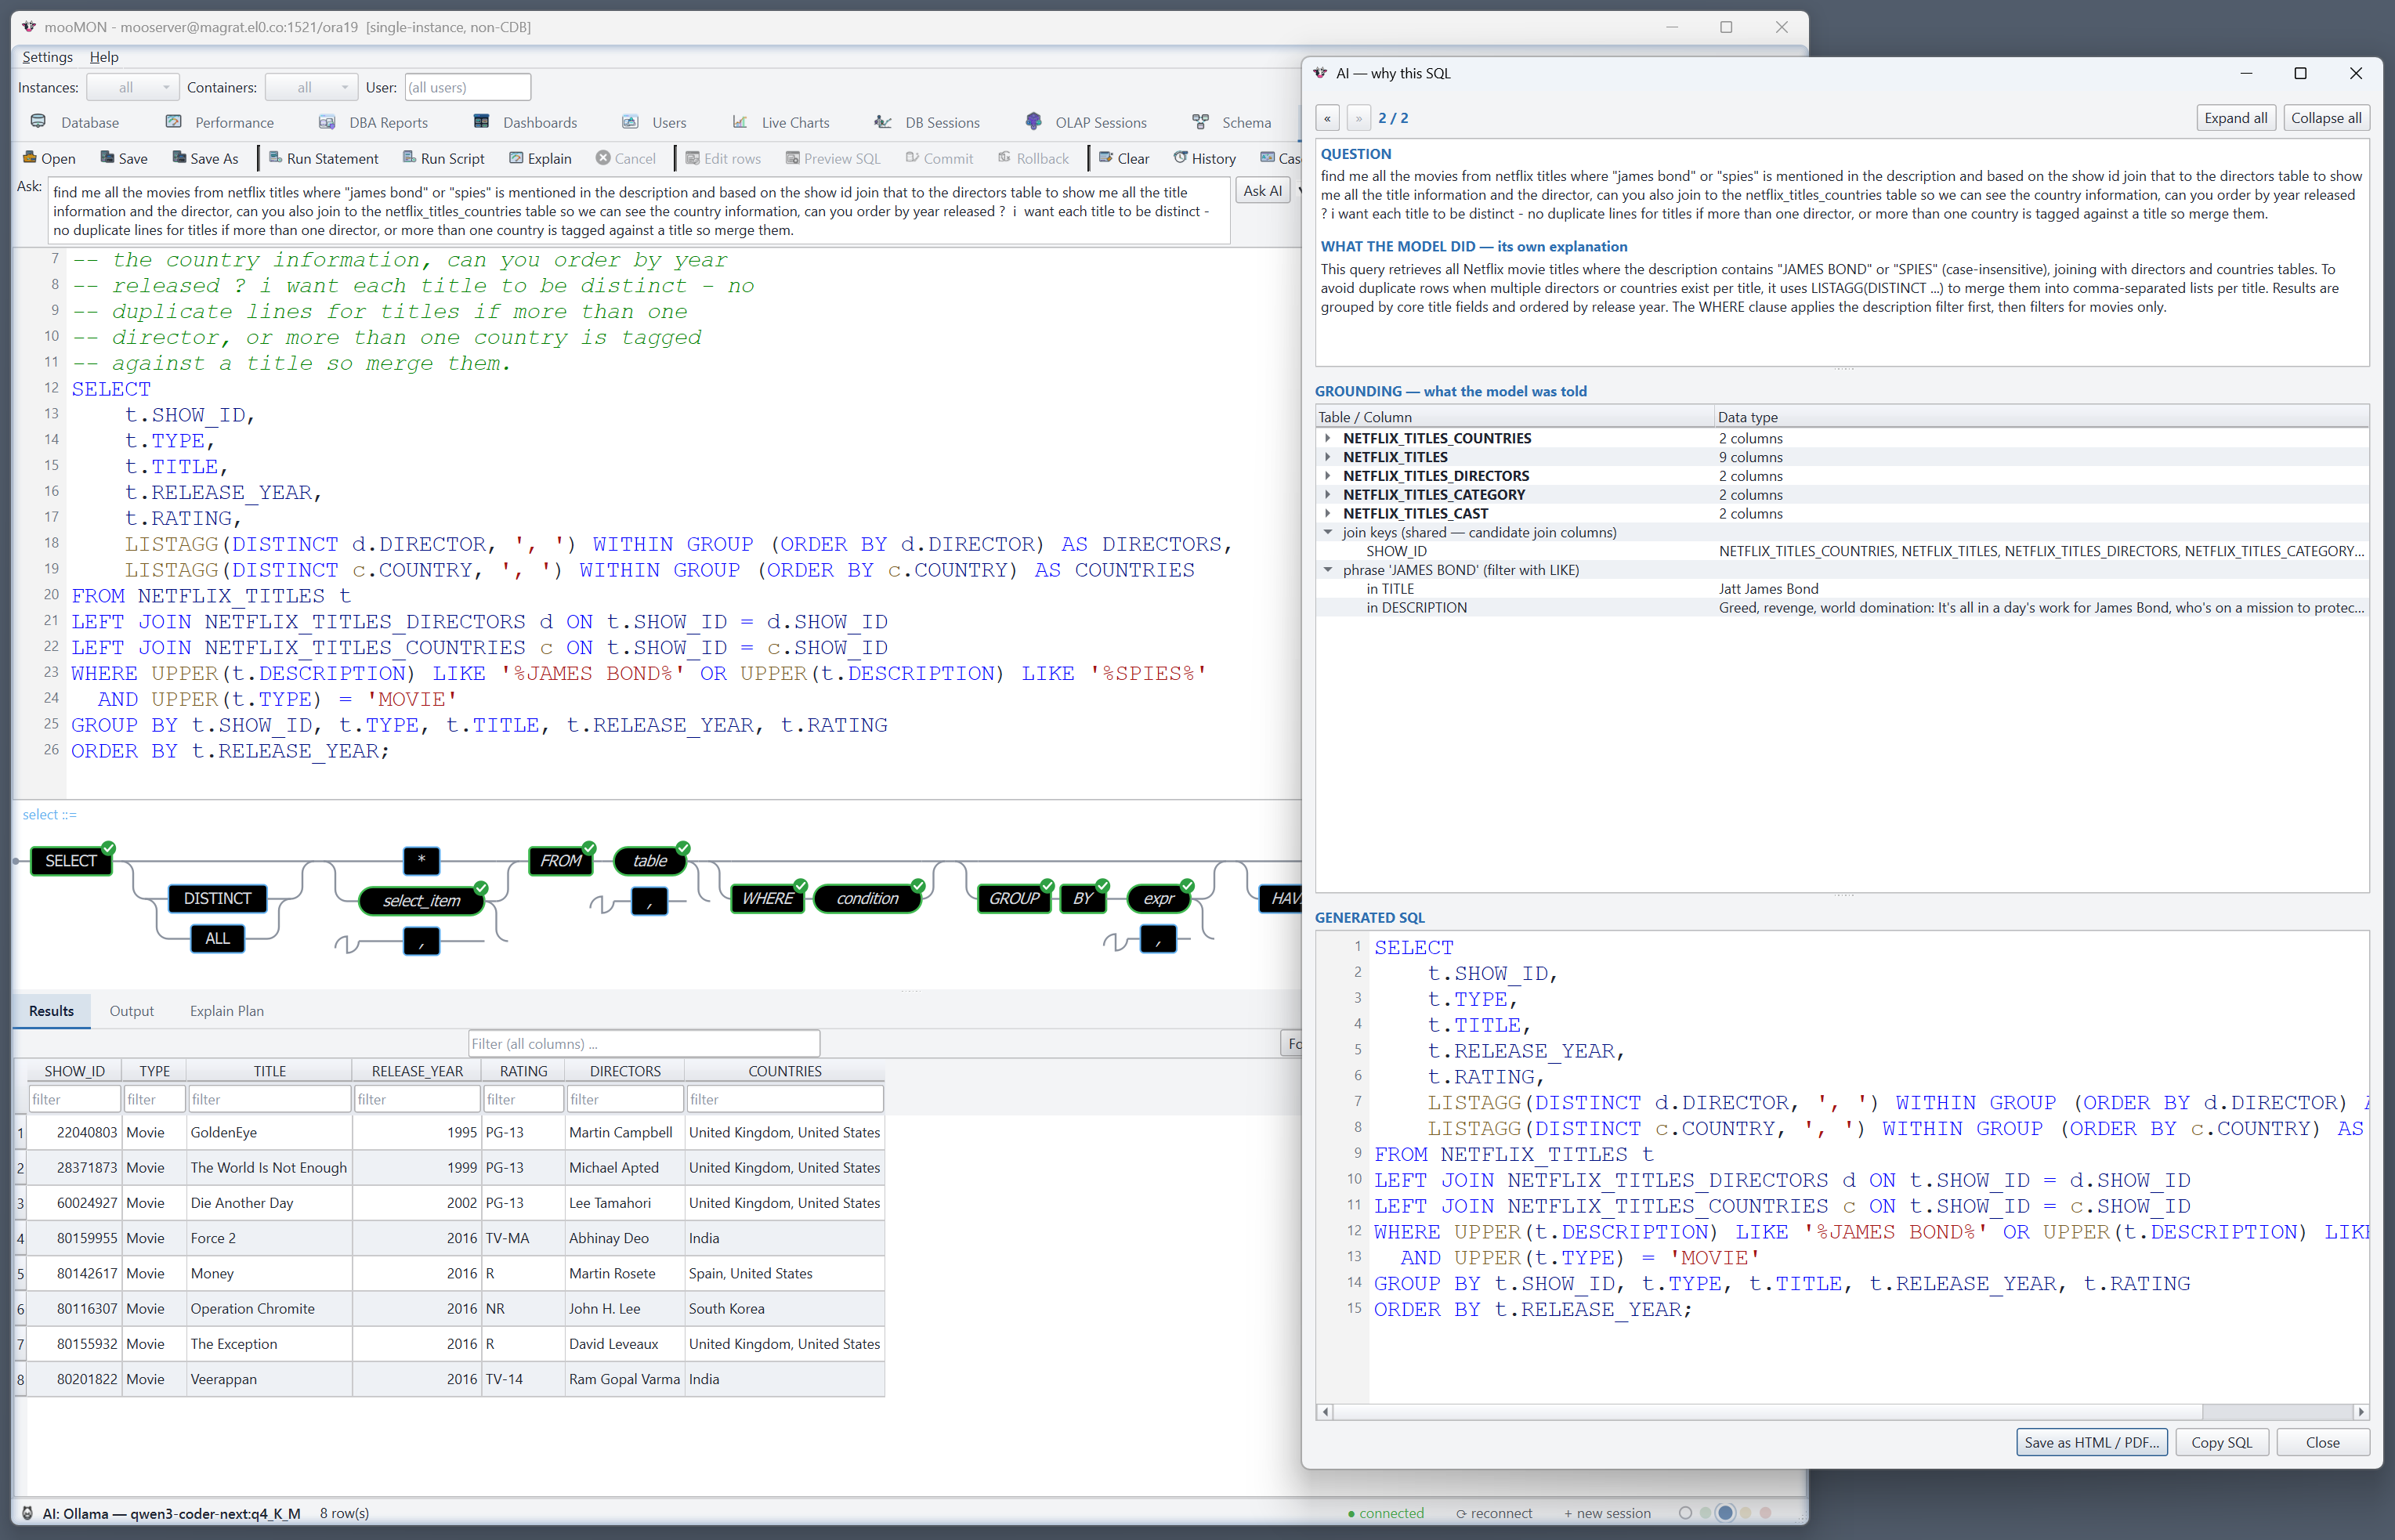Expand NETFLIX_TITLES_CATEGORY grounding row
This screenshot has height=1540, width=2395.
coord(1328,495)
